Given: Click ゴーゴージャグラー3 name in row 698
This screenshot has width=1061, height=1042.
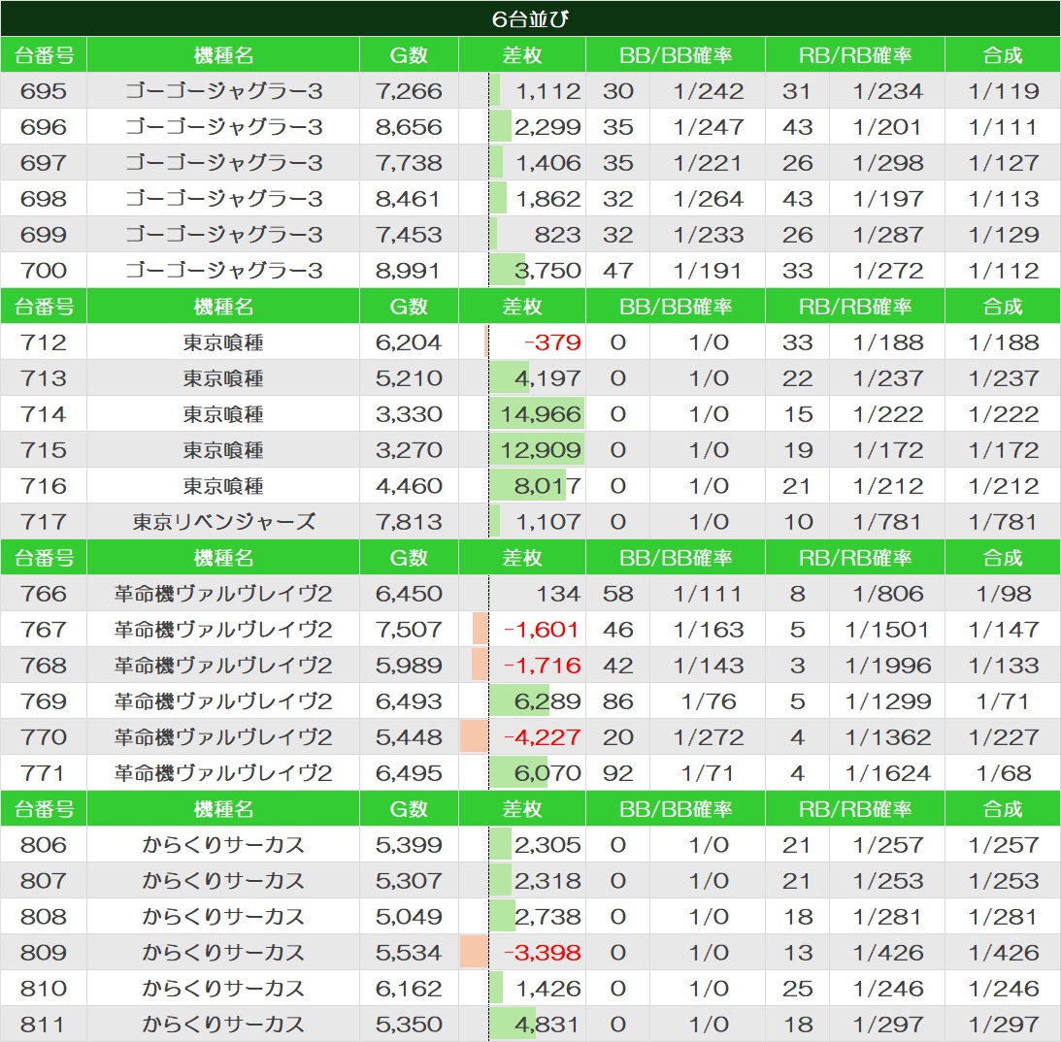Looking at the screenshot, I should point(223,198).
